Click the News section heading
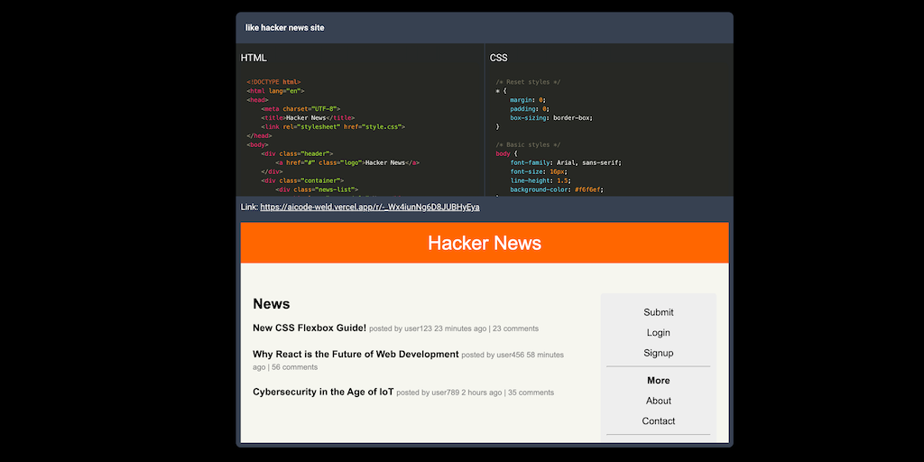 (271, 303)
